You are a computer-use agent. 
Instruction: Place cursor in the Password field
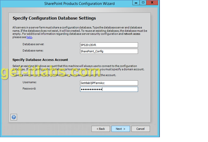[x=109, y=89]
